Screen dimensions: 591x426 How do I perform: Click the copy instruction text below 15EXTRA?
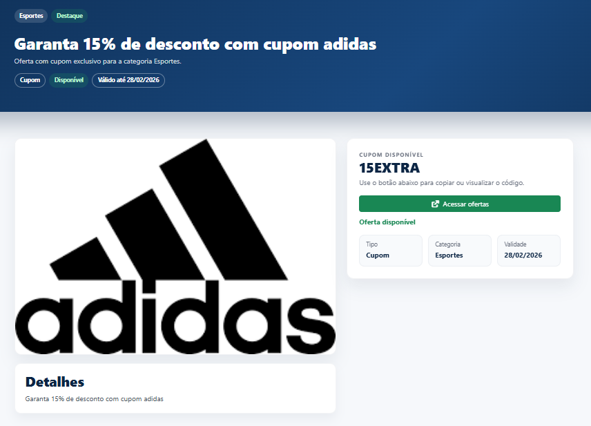pyautogui.click(x=441, y=183)
